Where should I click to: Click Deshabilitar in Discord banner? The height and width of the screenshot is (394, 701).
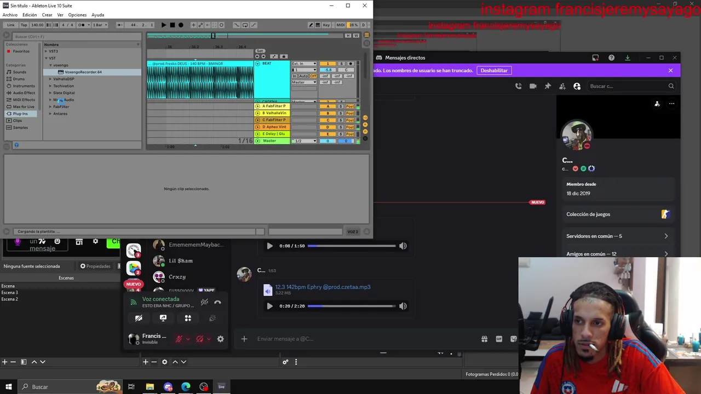point(494,71)
